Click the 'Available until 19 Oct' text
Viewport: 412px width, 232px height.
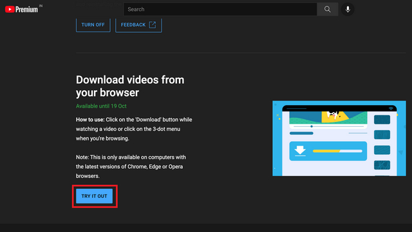coord(101,106)
